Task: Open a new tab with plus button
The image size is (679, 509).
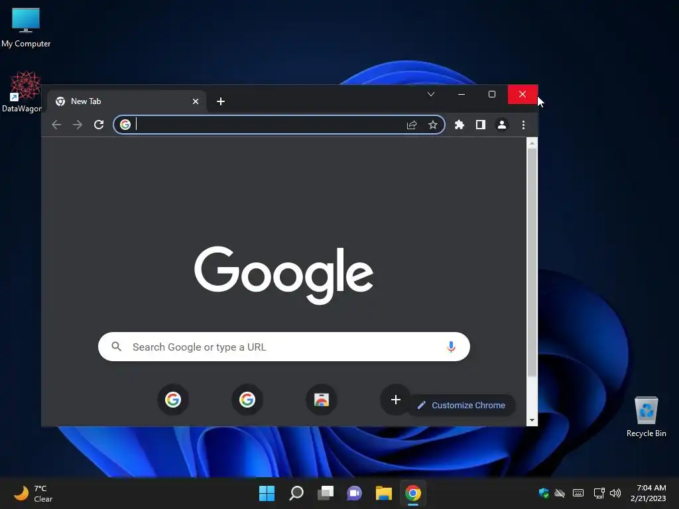Action: click(220, 101)
